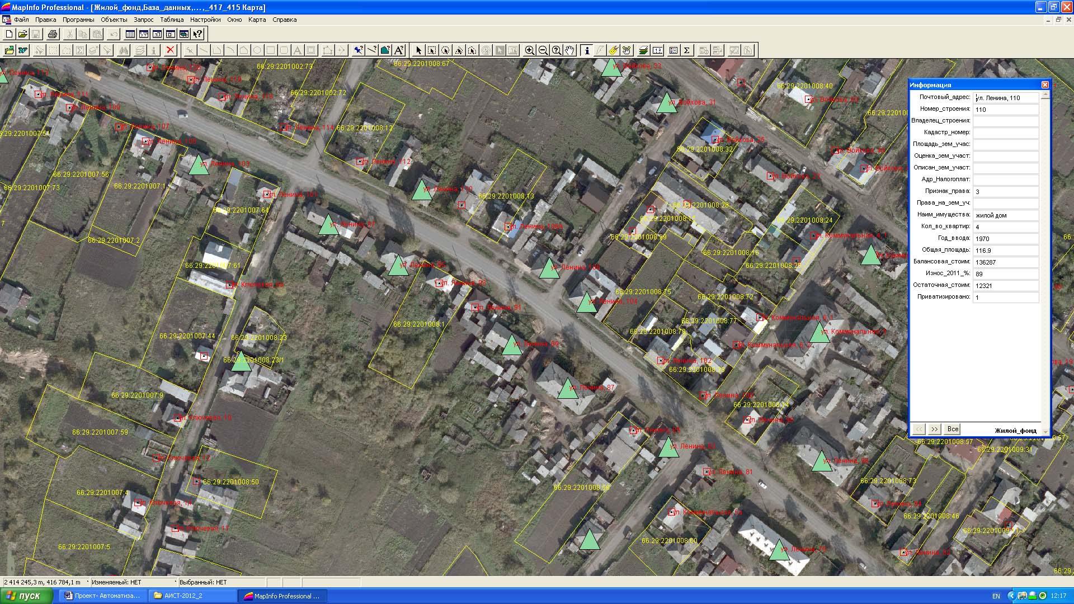The height and width of the screenshot is (604, 1074).
Task: Choose the Radius Select tool
Action: 445,50
